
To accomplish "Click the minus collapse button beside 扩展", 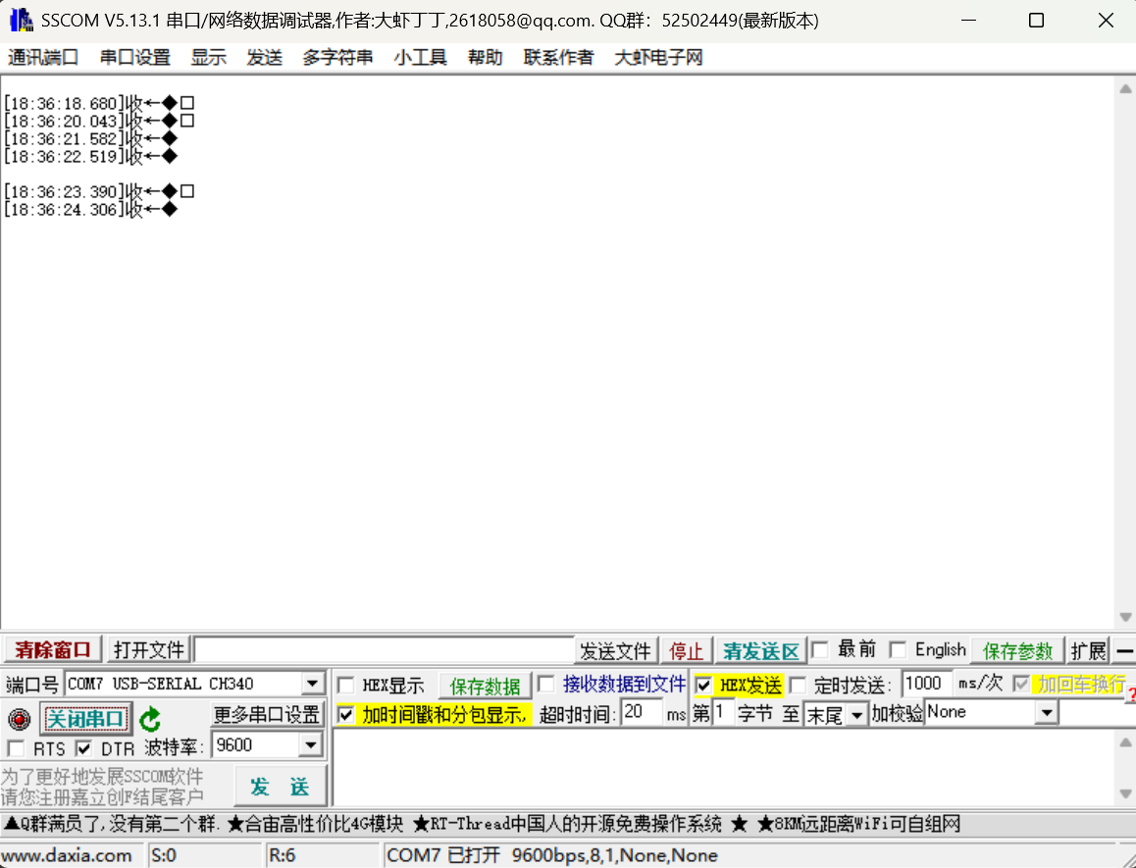I will [x=1124, y=650].
